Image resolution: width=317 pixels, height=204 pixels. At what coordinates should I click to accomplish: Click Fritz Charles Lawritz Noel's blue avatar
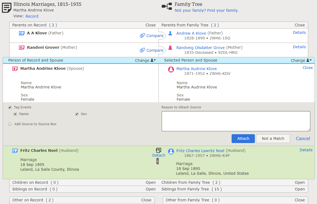(x=171, y=151)
